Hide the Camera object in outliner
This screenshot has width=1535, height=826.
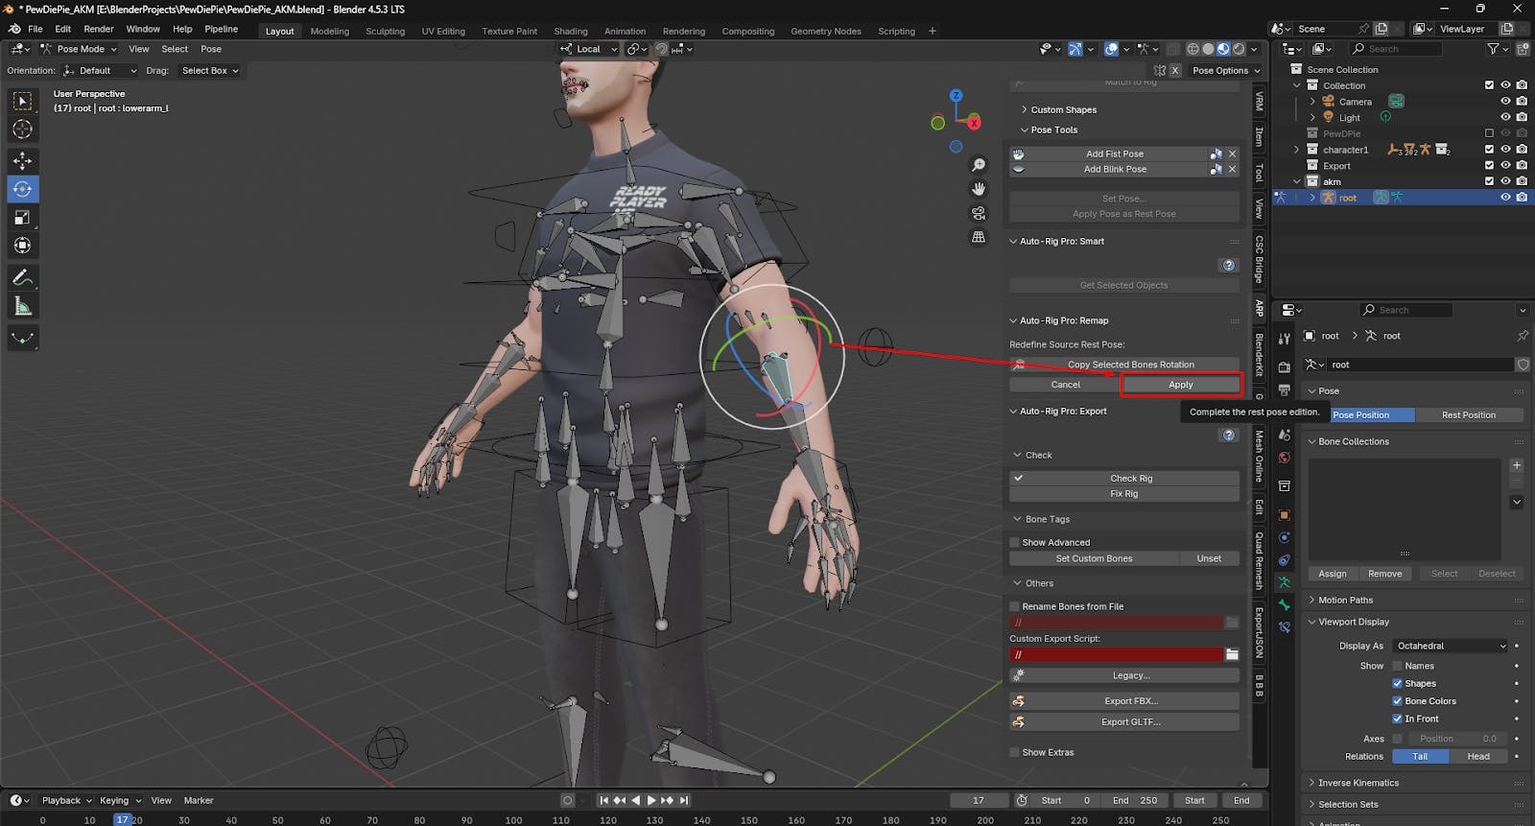pos(1505,101)
